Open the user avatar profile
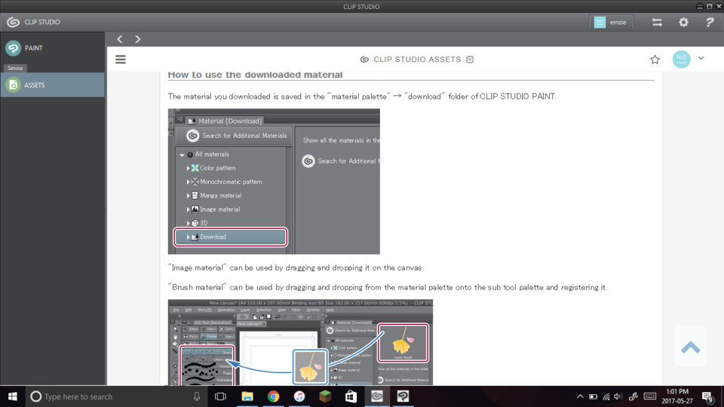 [x=681, y=59]
